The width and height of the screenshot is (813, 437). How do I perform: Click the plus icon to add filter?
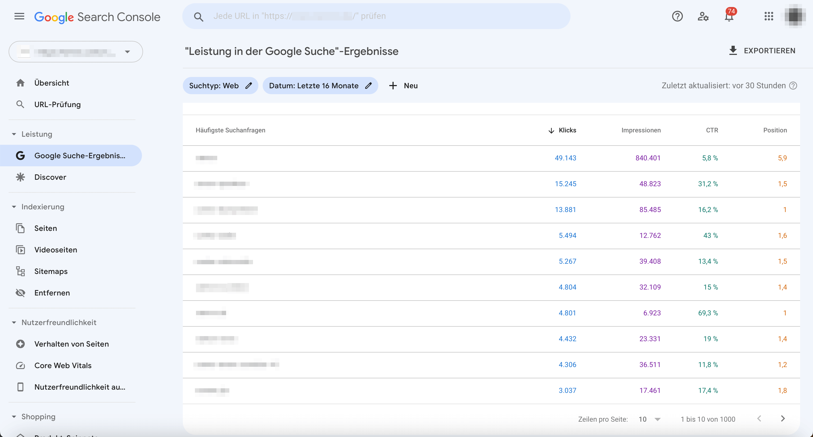(393, 86)
